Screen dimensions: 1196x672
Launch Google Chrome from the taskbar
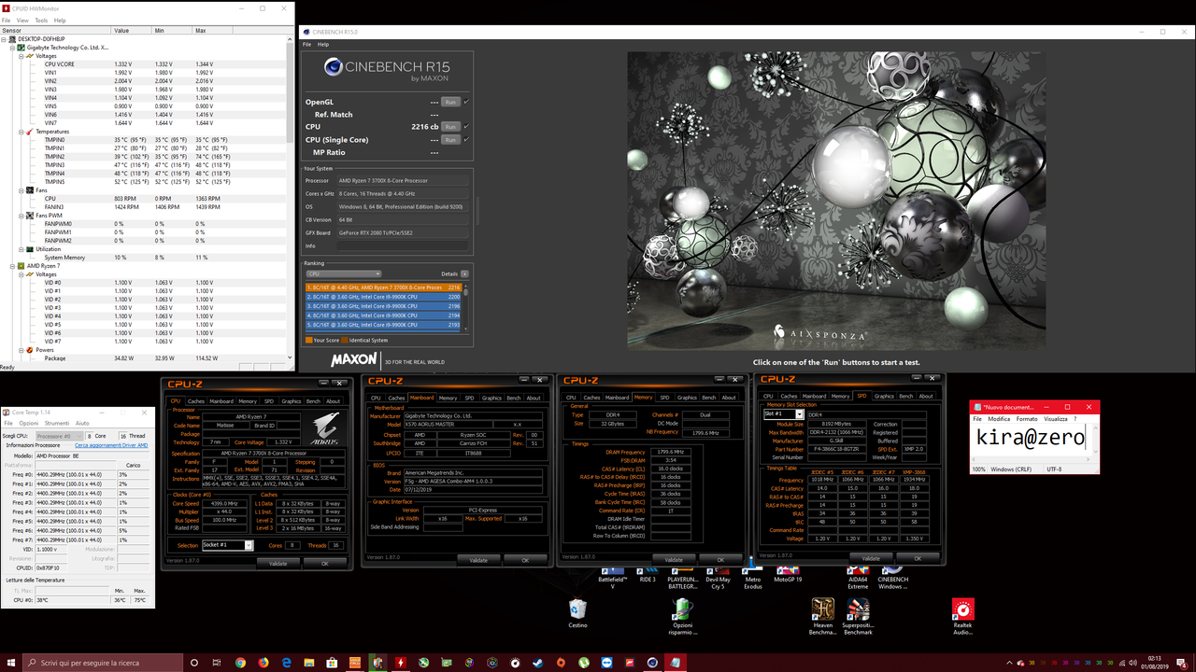point(240,663)
